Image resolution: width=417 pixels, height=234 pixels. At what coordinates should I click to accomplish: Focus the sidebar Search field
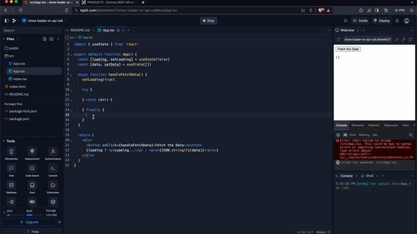[31, 31]
